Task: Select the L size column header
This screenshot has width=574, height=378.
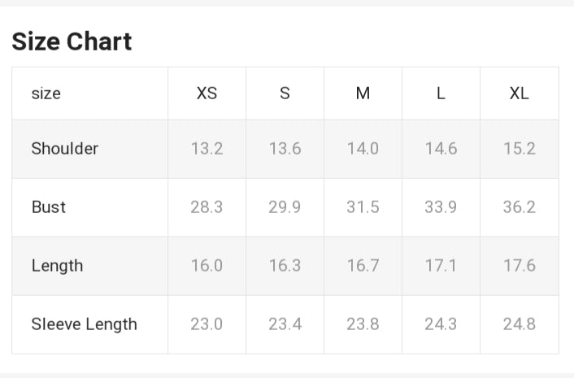Action: (x=441, y=93)
